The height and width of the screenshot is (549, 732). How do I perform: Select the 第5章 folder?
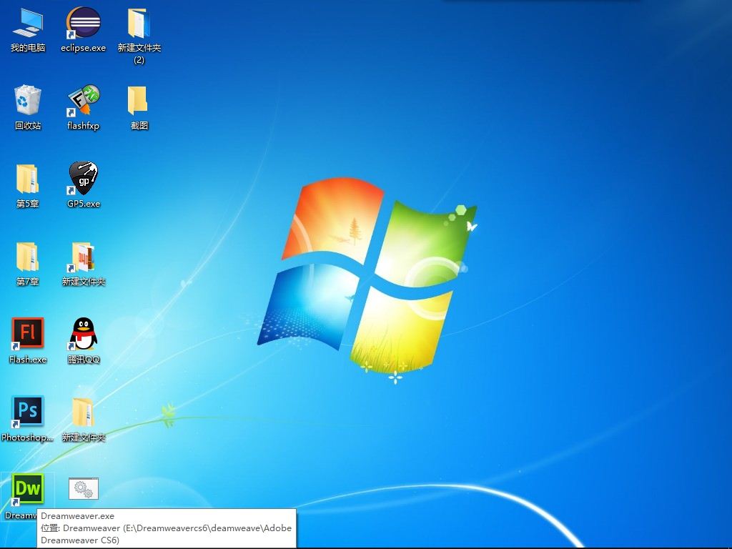[x=27, y=179]
